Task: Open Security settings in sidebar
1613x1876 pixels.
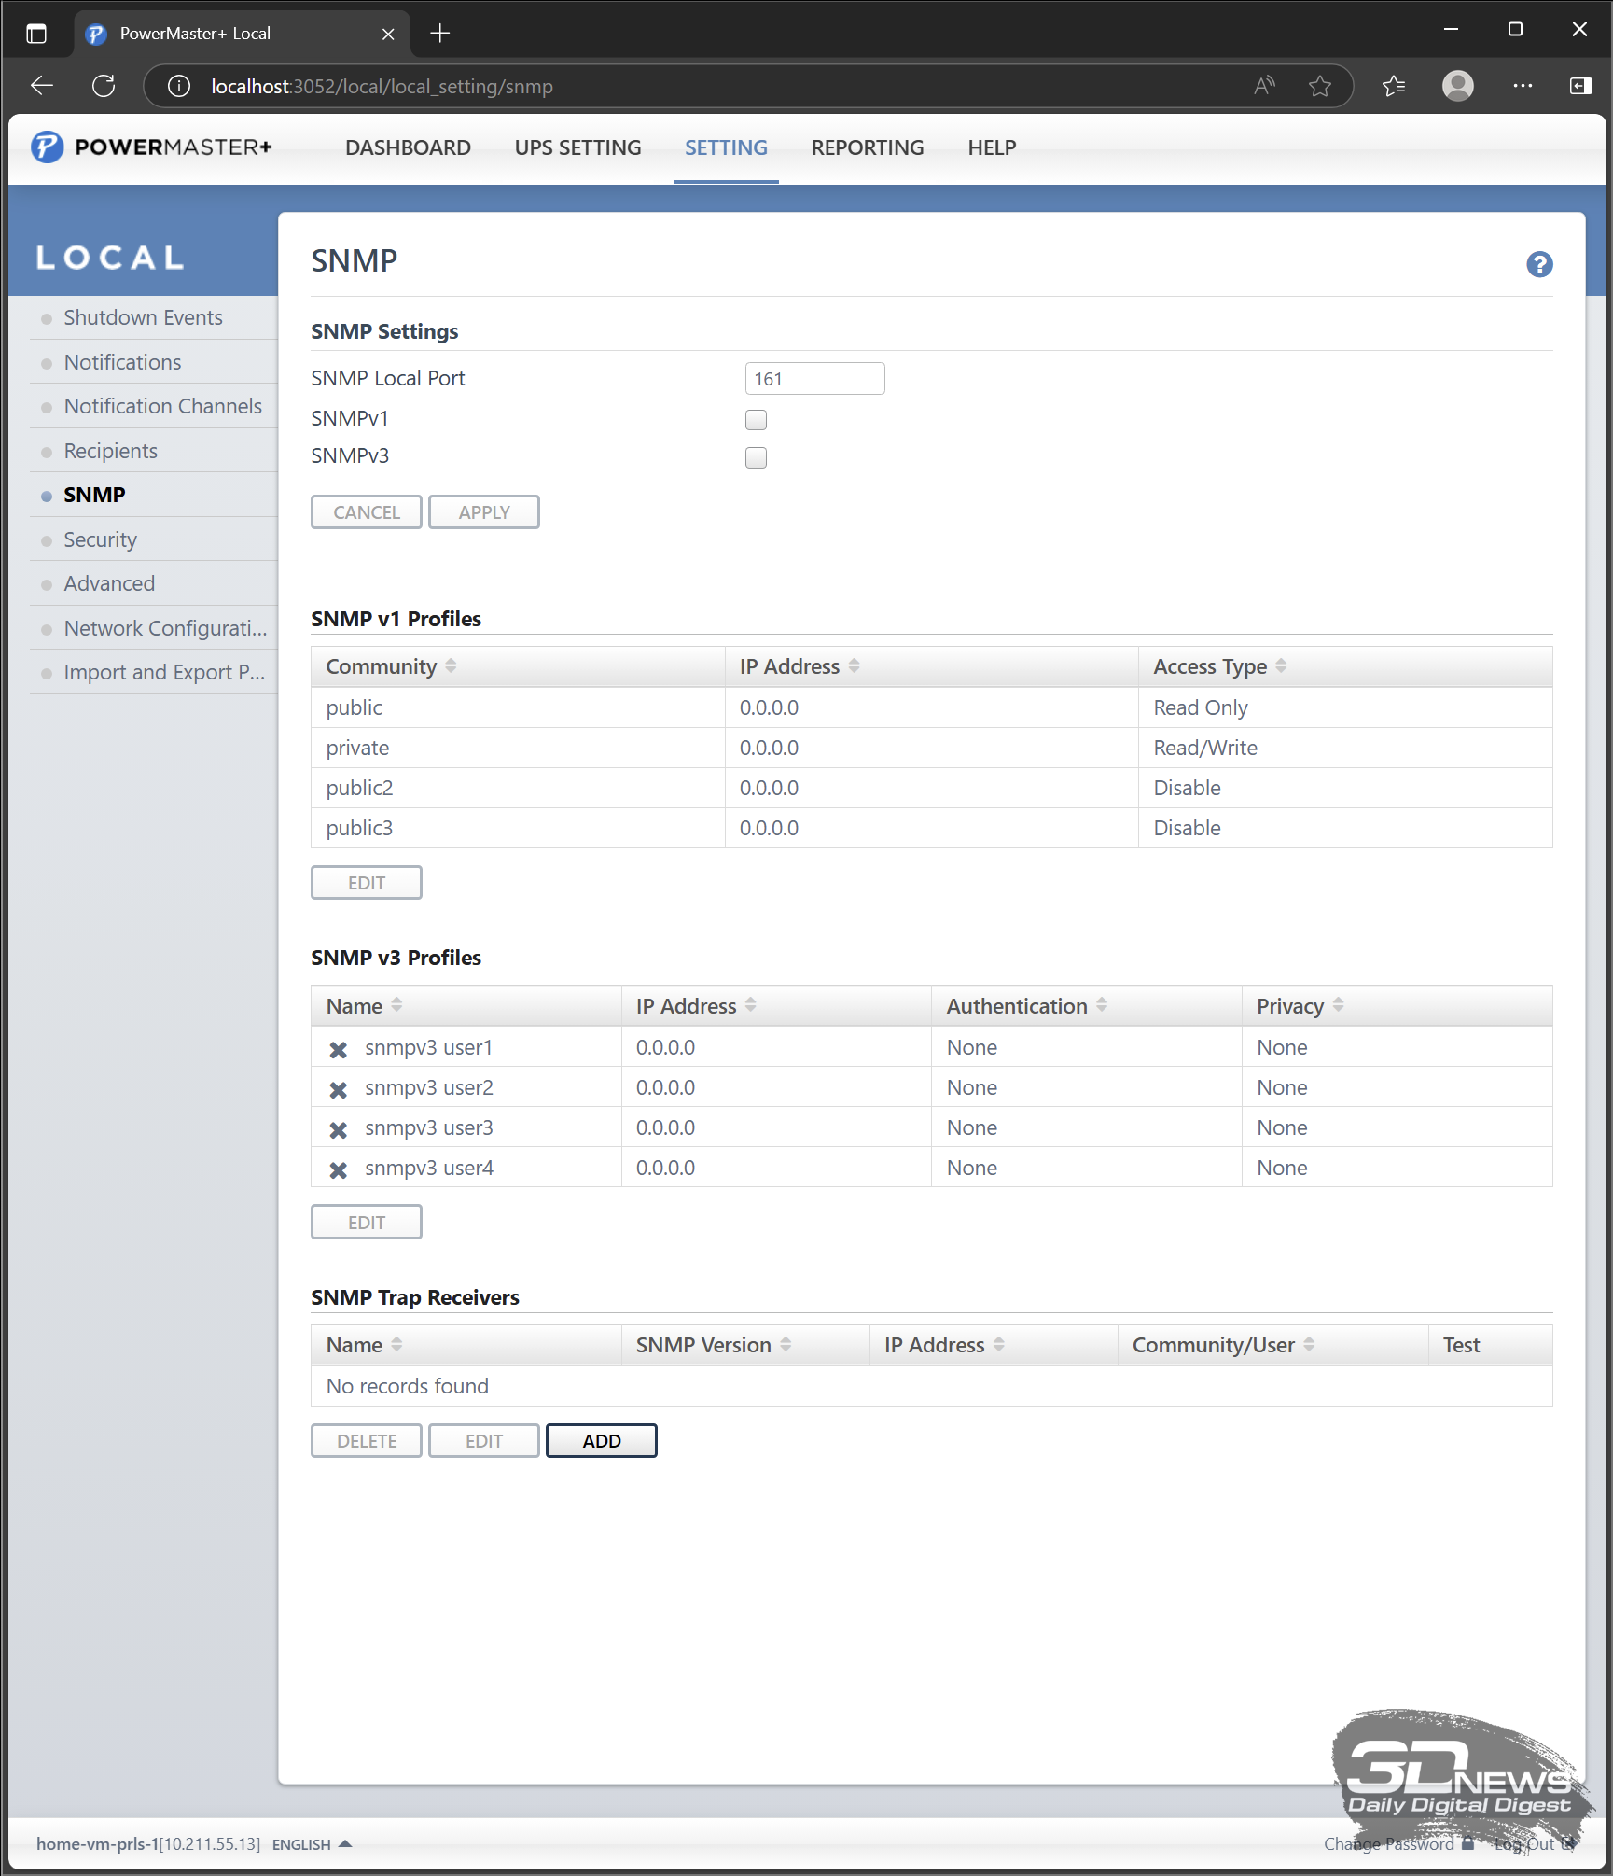Action: click(100, 539)
